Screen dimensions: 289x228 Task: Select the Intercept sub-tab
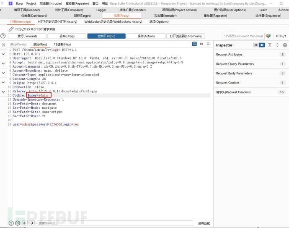coord(21,21)
